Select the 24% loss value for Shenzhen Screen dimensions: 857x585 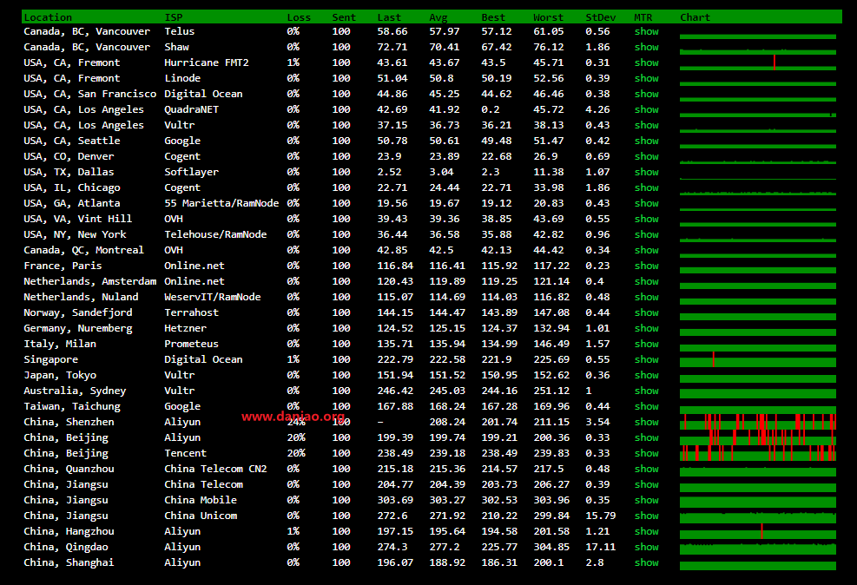tap(296, 422)
